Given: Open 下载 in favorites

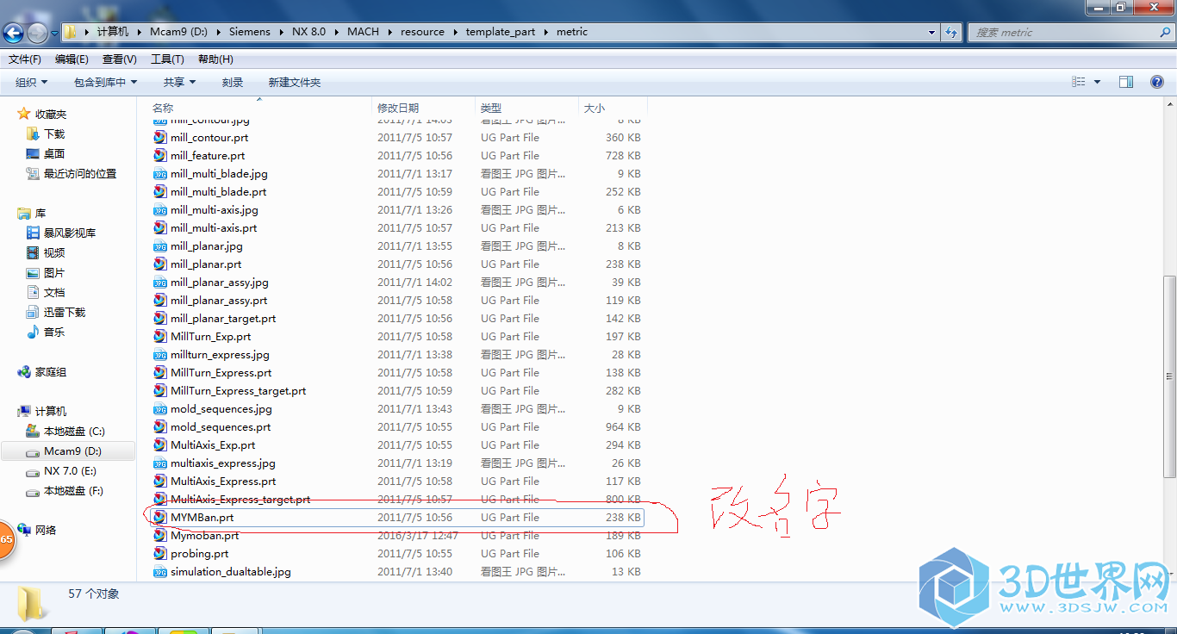Looking at the screenshot, I should 54,134.
